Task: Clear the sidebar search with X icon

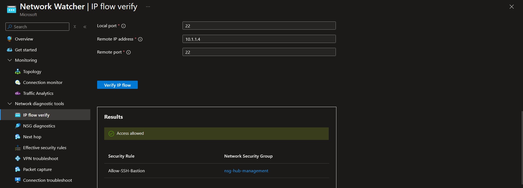Action: [x=75, y=27]
